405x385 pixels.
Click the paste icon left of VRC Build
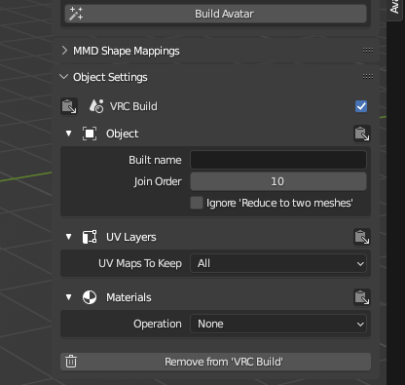[69, 106]
